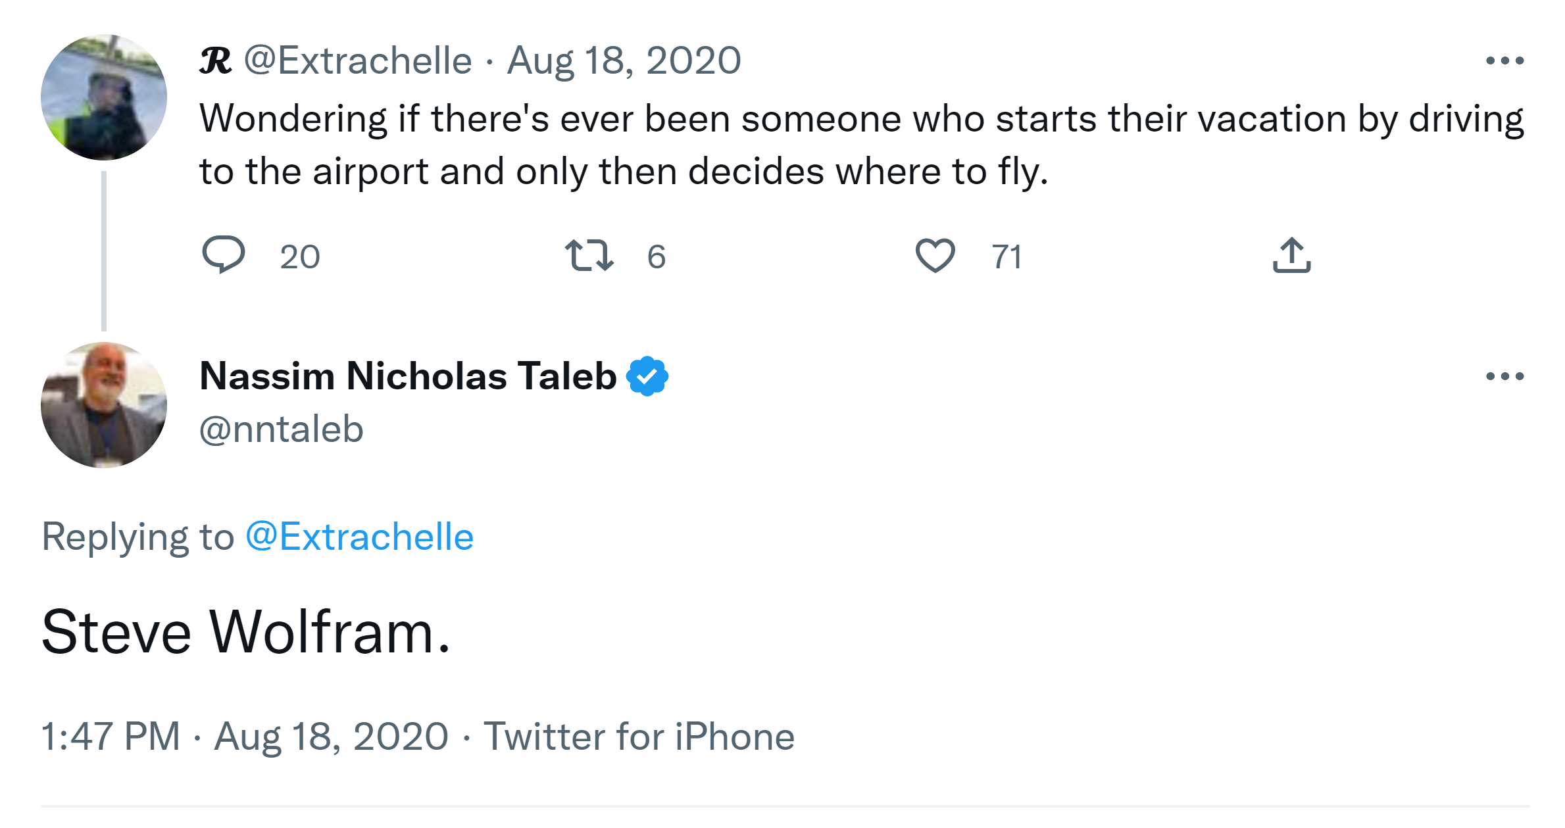Open more options on @Extrachelle's tweet

[x=1504, y=61]
